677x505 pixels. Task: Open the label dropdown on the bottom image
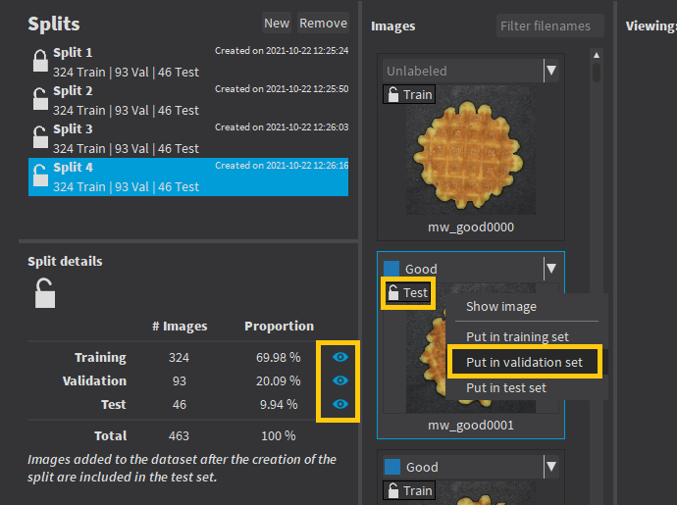click(551, 467)
